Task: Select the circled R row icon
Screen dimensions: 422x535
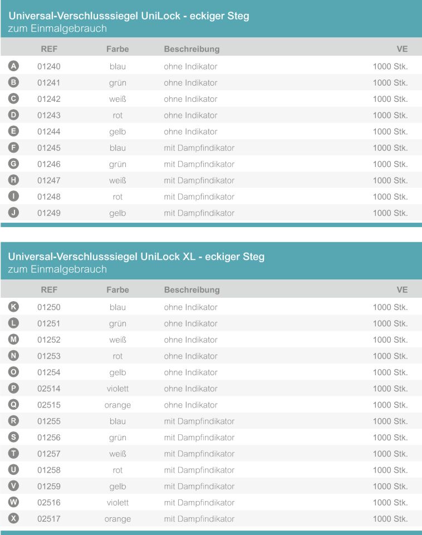Action: [13, 421]
